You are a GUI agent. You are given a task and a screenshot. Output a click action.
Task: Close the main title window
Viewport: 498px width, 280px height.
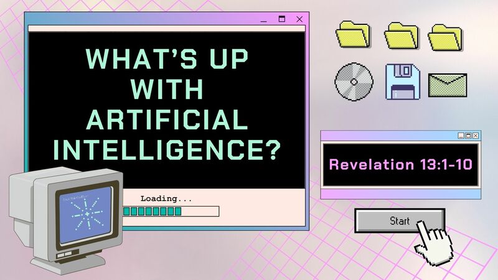(x=299, y=19)
